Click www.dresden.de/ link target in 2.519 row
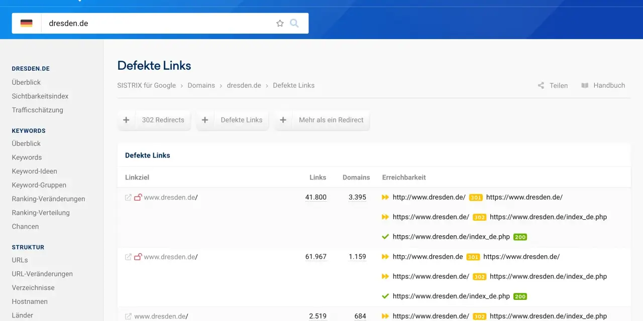This screenshot has height=321, width=643. tap(161, 316)
